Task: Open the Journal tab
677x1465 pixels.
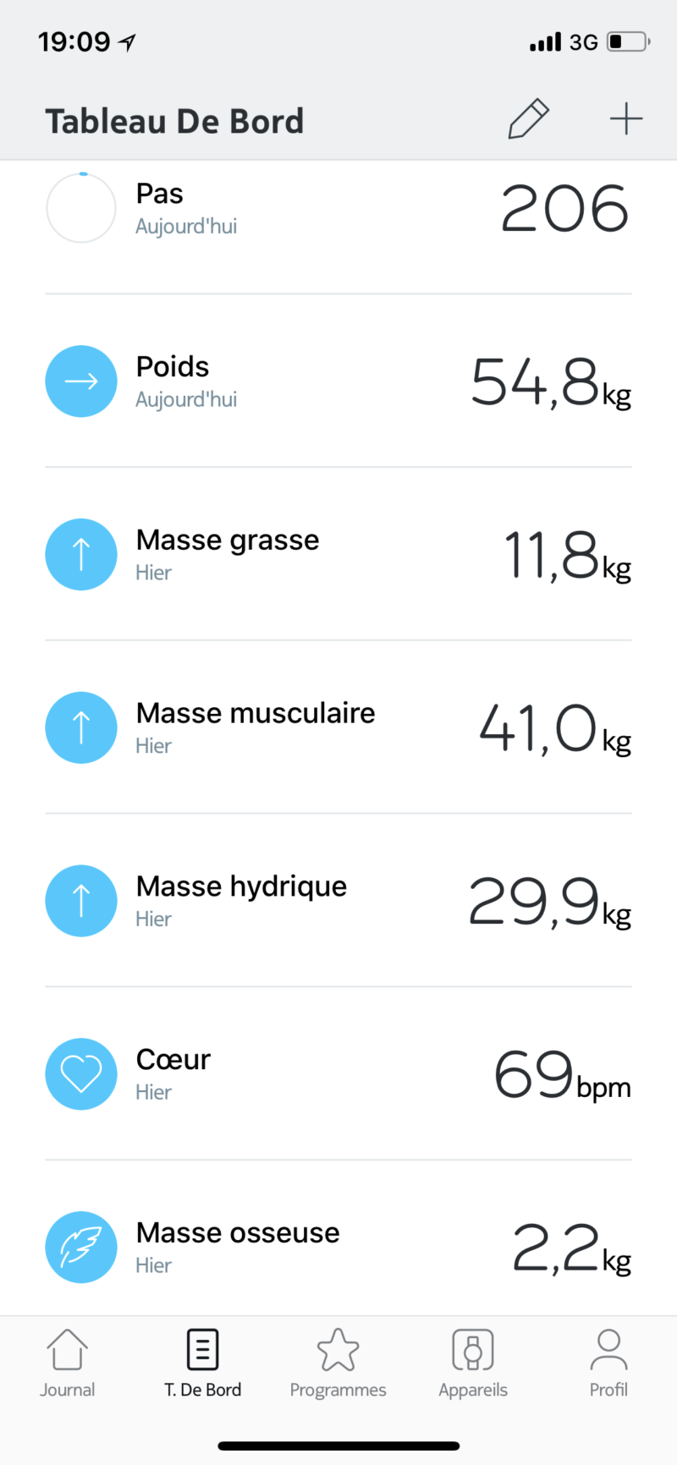Action: point(68,1362)
